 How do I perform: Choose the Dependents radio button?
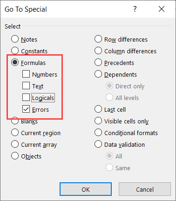(x=98, y=74)
